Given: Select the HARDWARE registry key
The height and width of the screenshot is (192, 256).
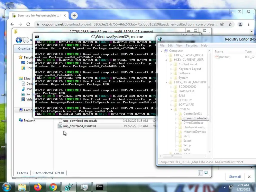Looking at the screenshot, I should [186, 91].
